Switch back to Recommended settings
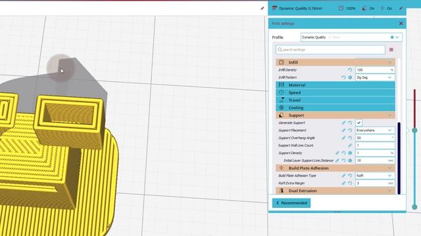 click(x=291, y=203)
